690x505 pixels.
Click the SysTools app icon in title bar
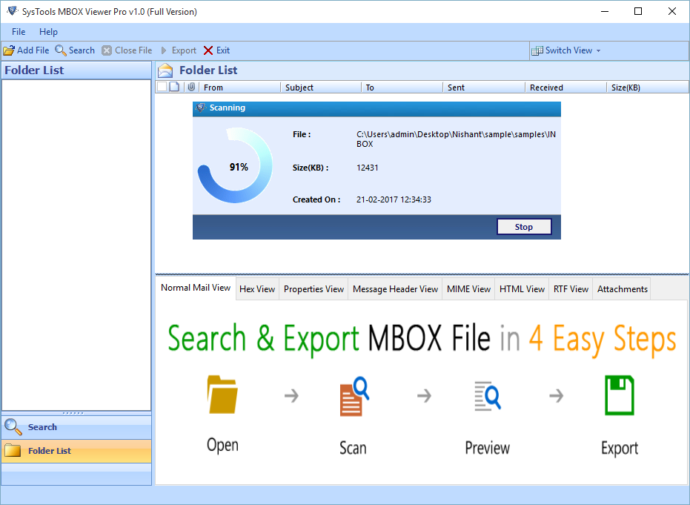[x=13, y=11]
